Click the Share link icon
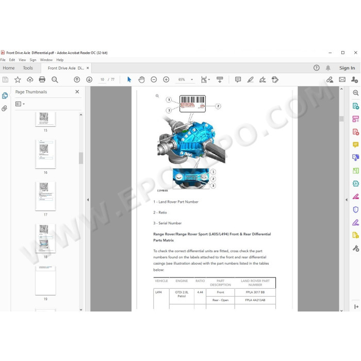This screenshot has width=361, height=361. point(330,79)
